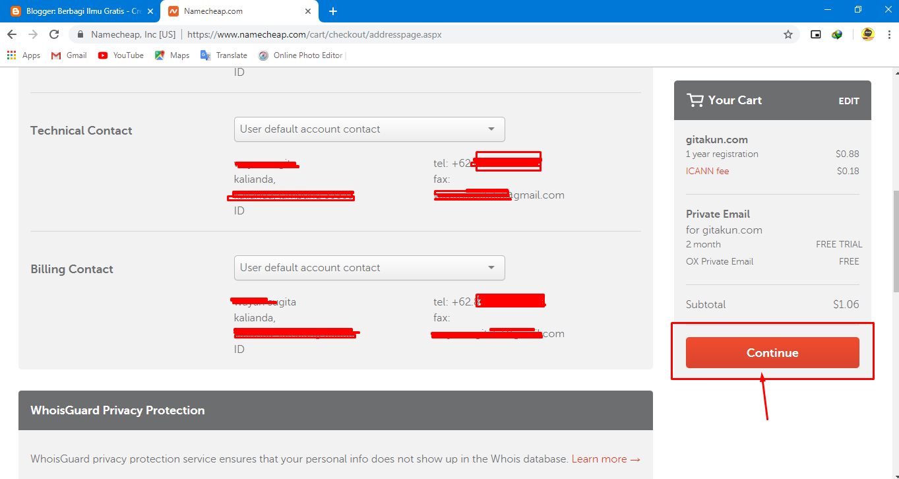Click the ICANN fee link
The image size is (899, 479).
707,171
